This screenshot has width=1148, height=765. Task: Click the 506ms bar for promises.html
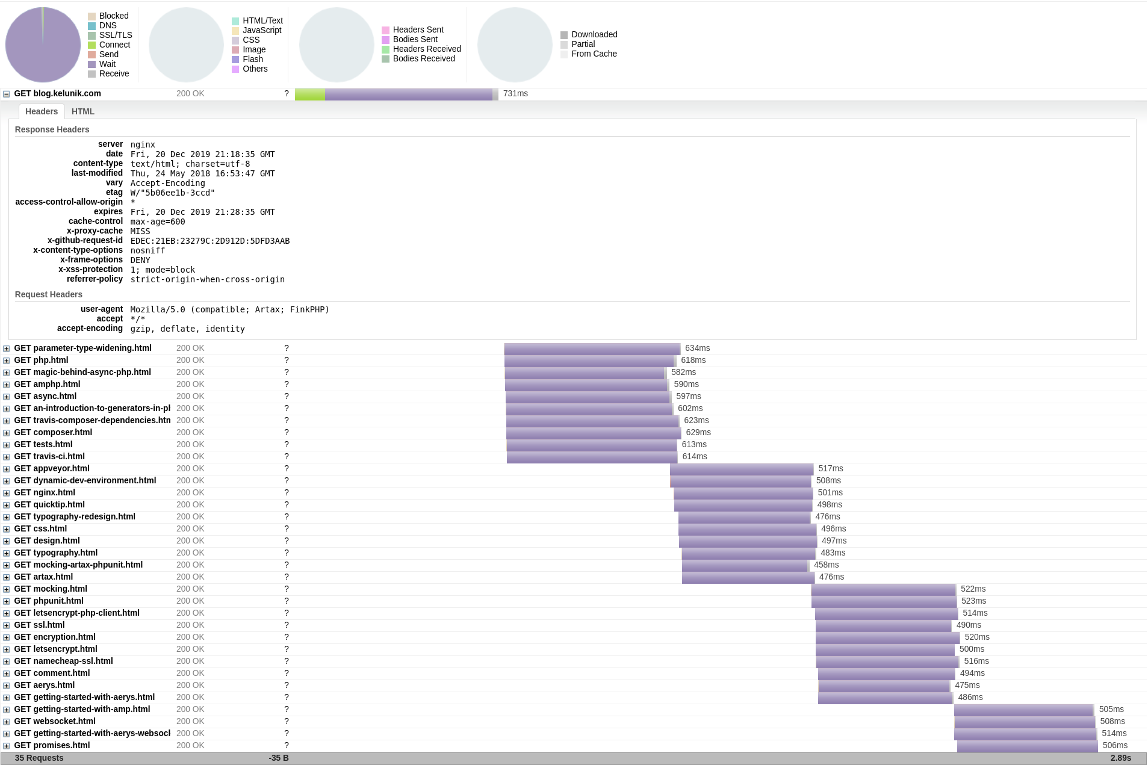pos(1027,746)
